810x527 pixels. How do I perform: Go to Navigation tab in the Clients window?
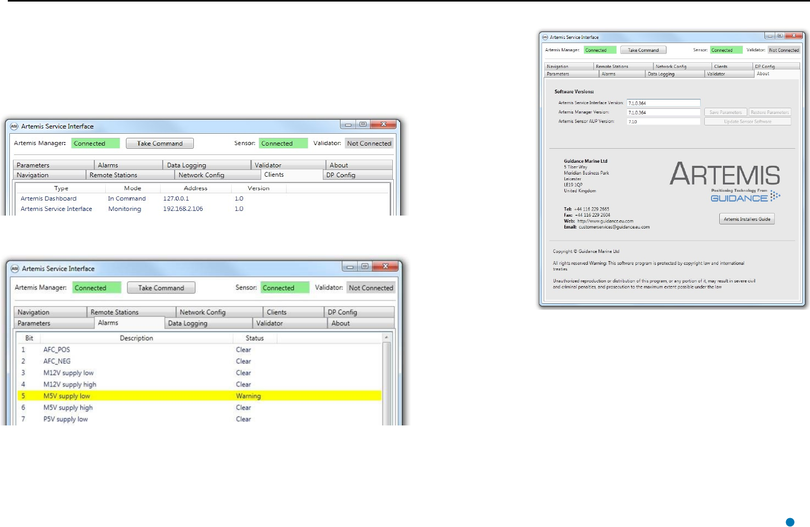[49, 175]
